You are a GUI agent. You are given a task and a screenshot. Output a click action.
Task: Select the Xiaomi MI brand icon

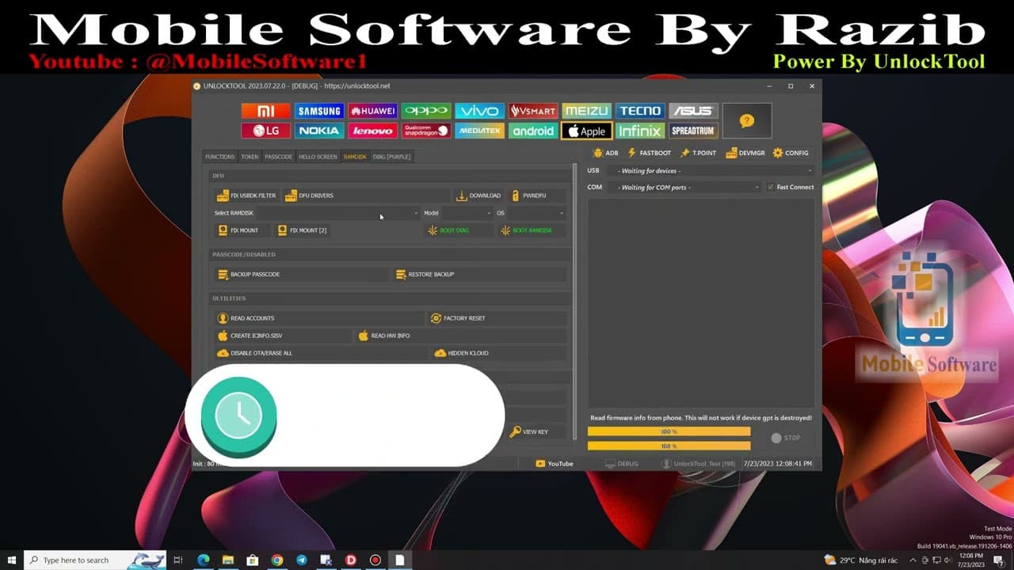pos(266,111)
